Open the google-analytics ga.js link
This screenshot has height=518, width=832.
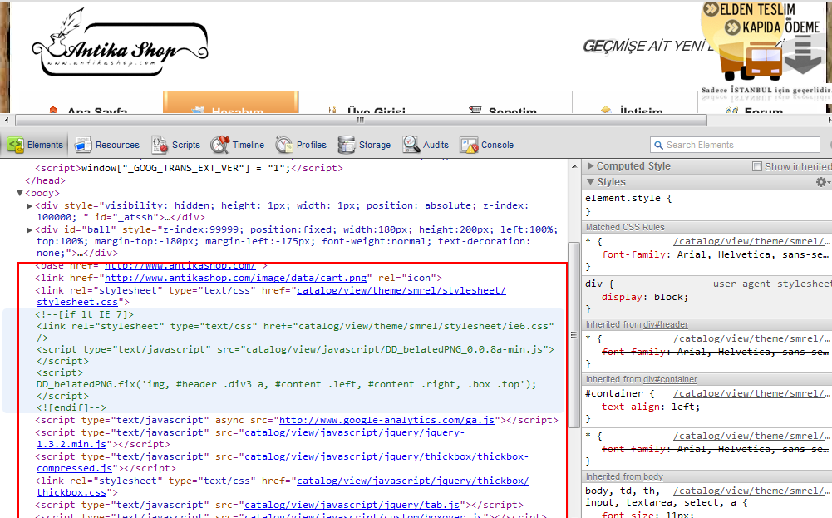[x=386, y=421]
